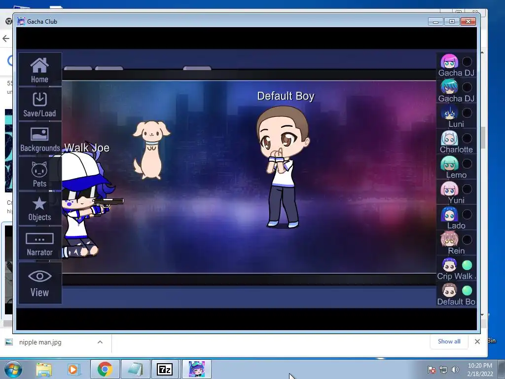Open the Pets menu
Viewport: 505px width, 379px height.
(x=39, y=174)
